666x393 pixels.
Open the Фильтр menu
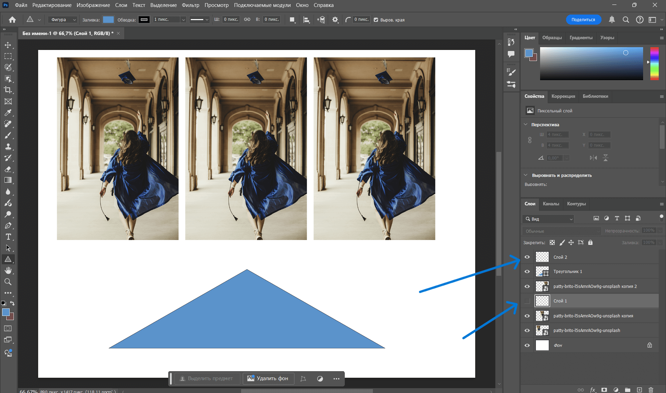pos(190,5)
